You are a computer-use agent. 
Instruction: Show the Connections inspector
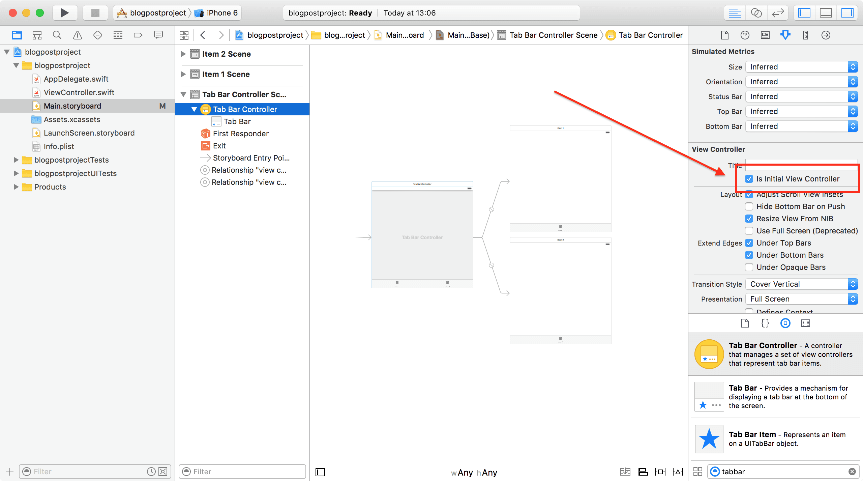coord(826,35)
